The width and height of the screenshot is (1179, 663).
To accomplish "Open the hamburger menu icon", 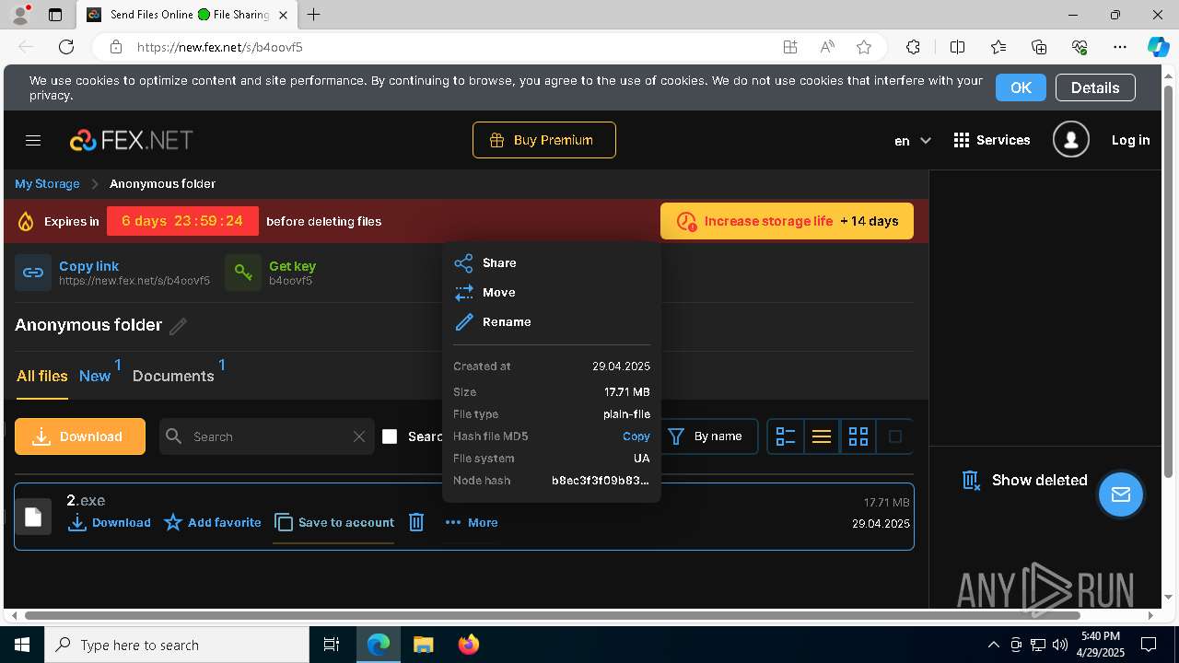I will tap(33, 140).
